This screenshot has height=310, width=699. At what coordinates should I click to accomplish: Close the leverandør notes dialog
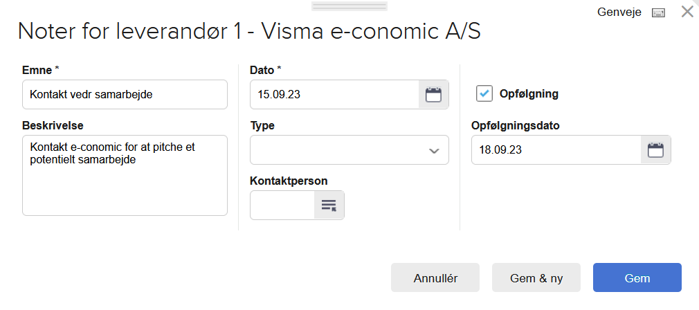click(x=687, y=11)
